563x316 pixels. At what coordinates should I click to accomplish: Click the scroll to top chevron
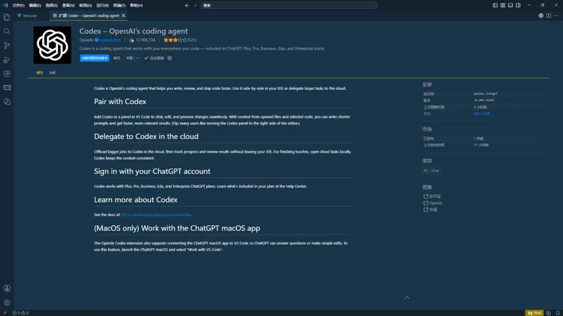407,297
